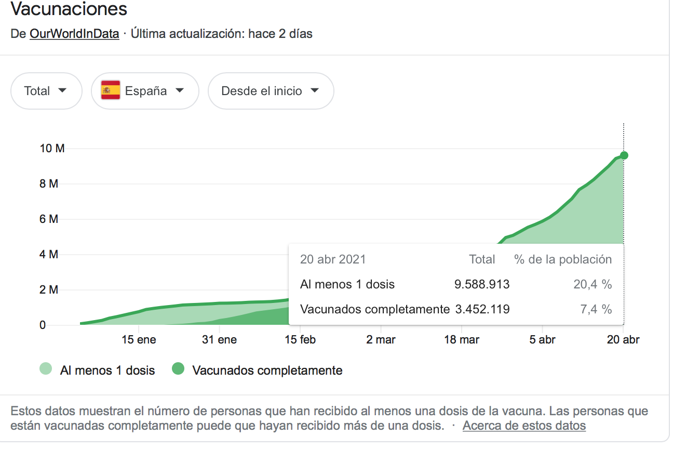The height and width of the screenshot is (449, 673).
Task: Toggle 'Vacunados completamente' legend label
Action: point(267,371)
